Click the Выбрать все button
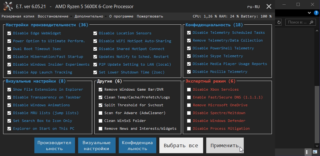Image resolution: width=320 pixels, height=156 pixels. coord(181,145)
